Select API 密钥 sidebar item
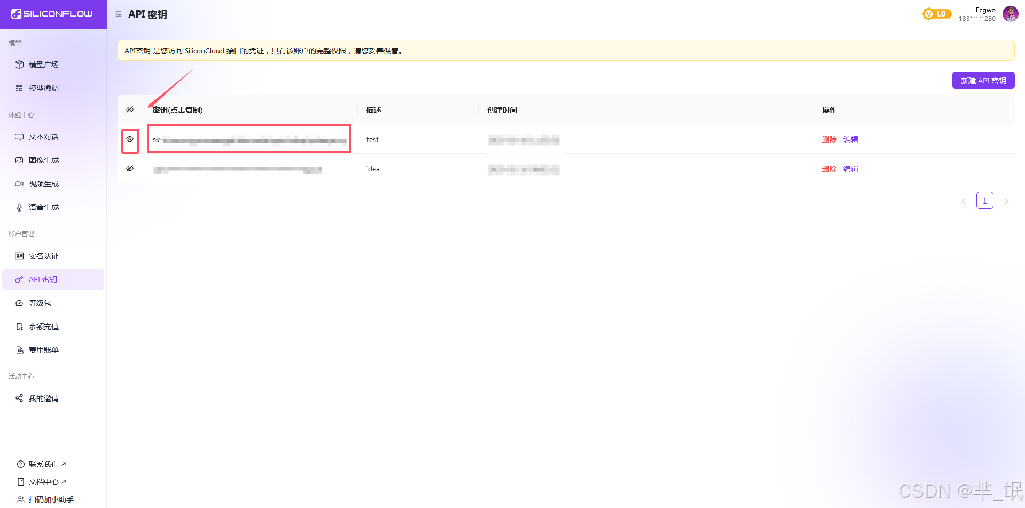 point(53,279)
